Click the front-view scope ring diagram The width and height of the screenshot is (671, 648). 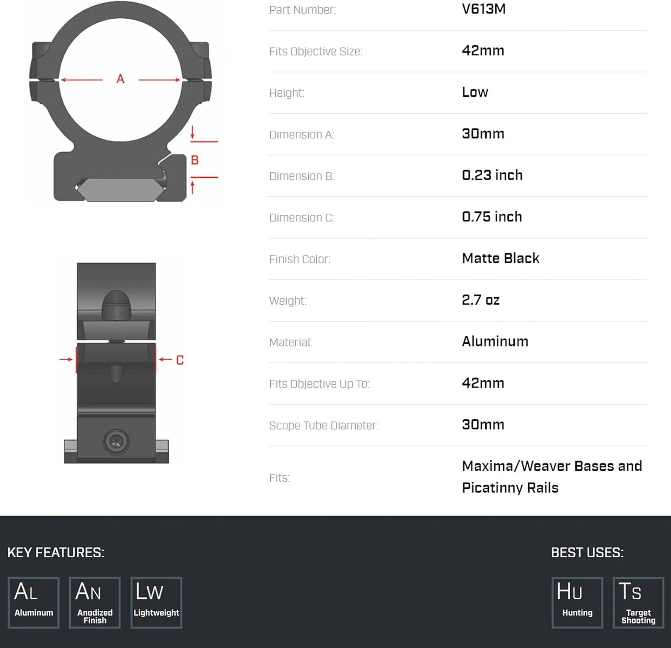coord(120,102)
